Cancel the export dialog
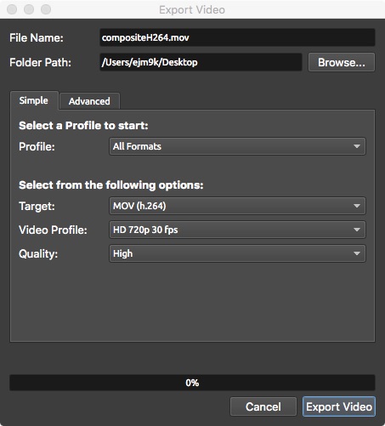Screen dimensions: 385x426 click(x=263, y=406)
